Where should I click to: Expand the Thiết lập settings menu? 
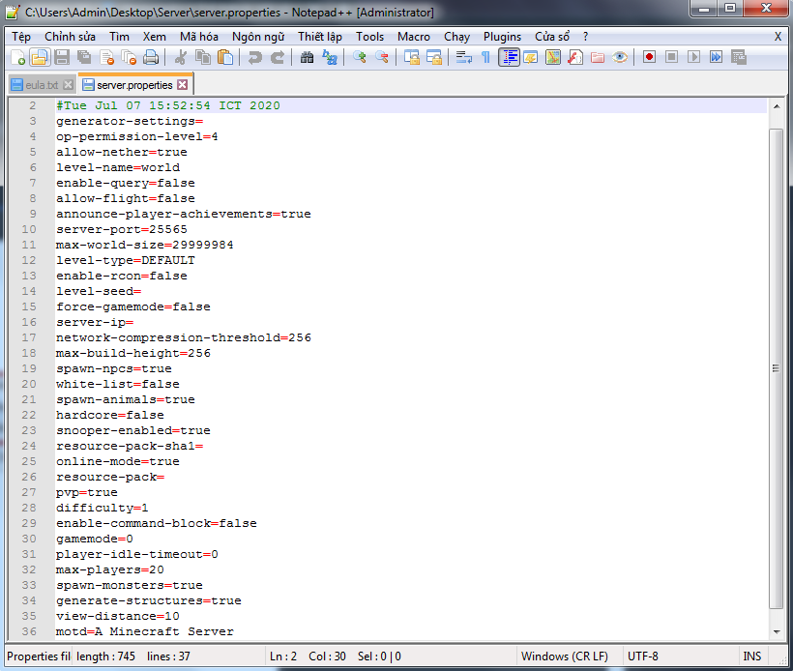point(320,36)
